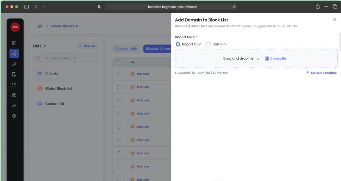Check the fifth ted.com row checkbox
341x181 pixels.
(119, 127)
